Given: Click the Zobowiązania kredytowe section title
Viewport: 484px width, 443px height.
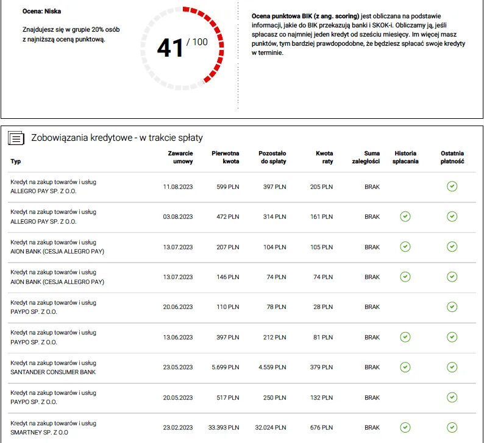Looking at the screenshot, I should pyautogui.click(x=117, y=138).
